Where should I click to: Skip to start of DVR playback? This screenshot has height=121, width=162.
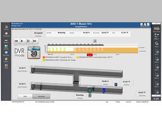coord(17,41)
